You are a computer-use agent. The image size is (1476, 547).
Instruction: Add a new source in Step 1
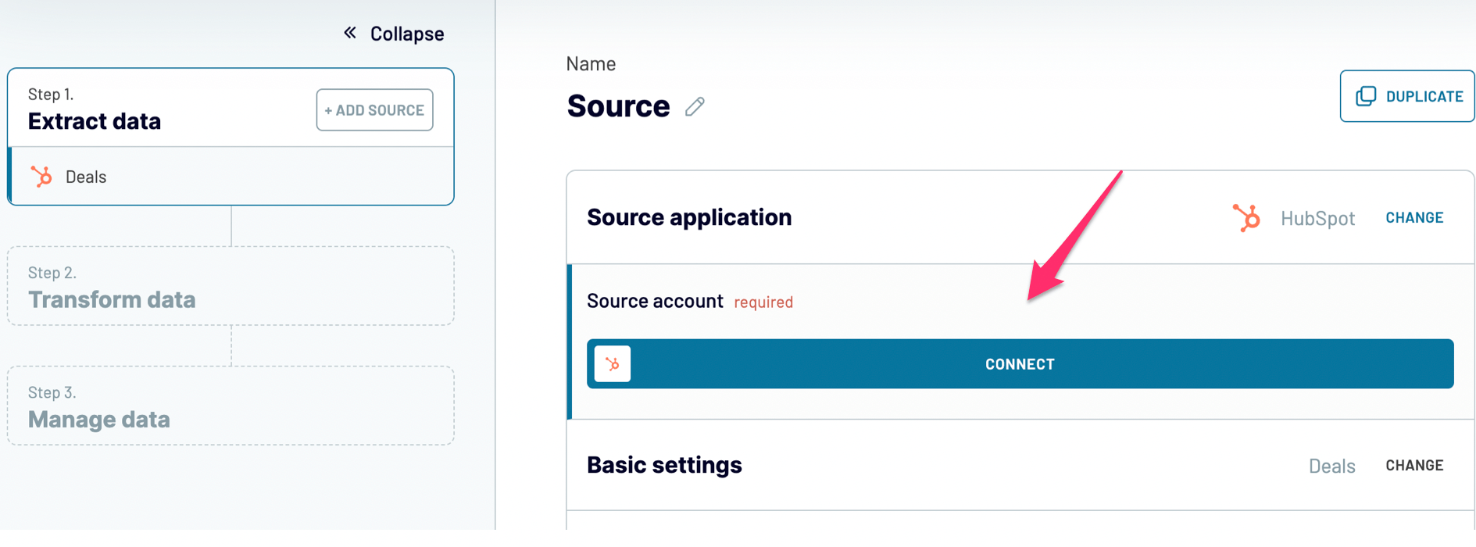374,110
